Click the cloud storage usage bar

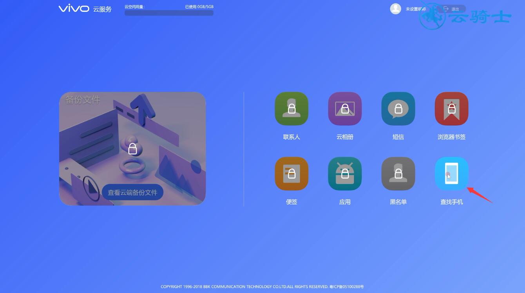[168, 12]
